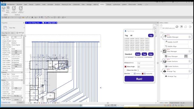This screenshot has height=109, width=194.
Task: Click the Text (A) tool in quick toolbar
Action: pos(32,18)
